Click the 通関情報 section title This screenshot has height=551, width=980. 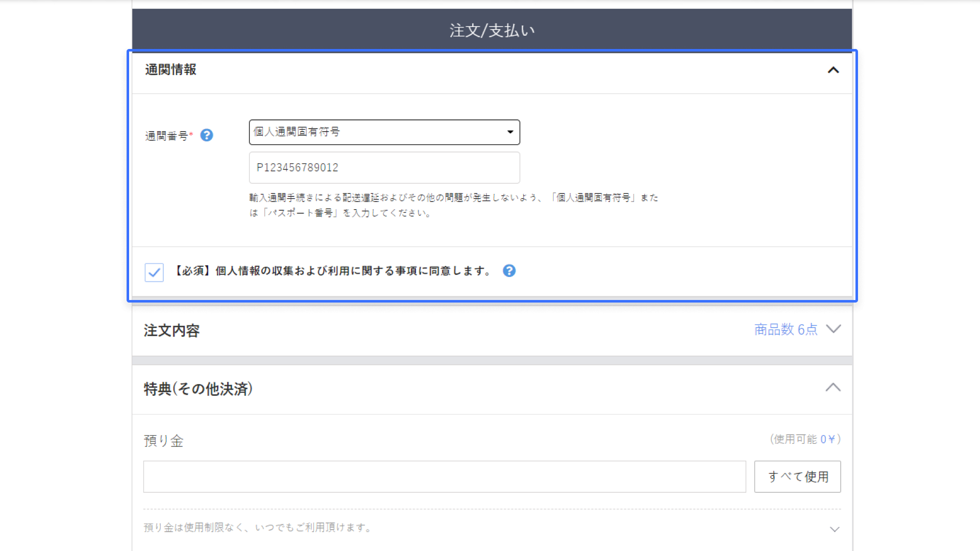click(x=170, y=70)
